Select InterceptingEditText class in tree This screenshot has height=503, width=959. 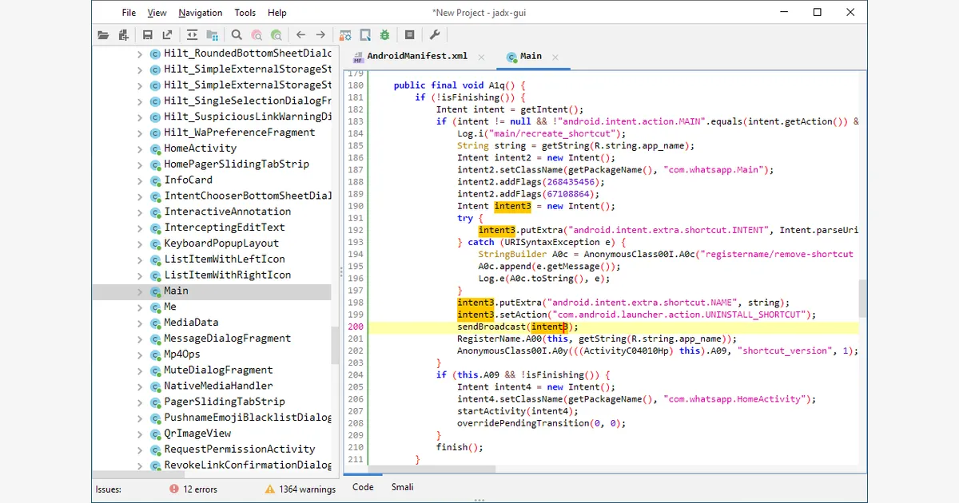(x=225, y=228)
